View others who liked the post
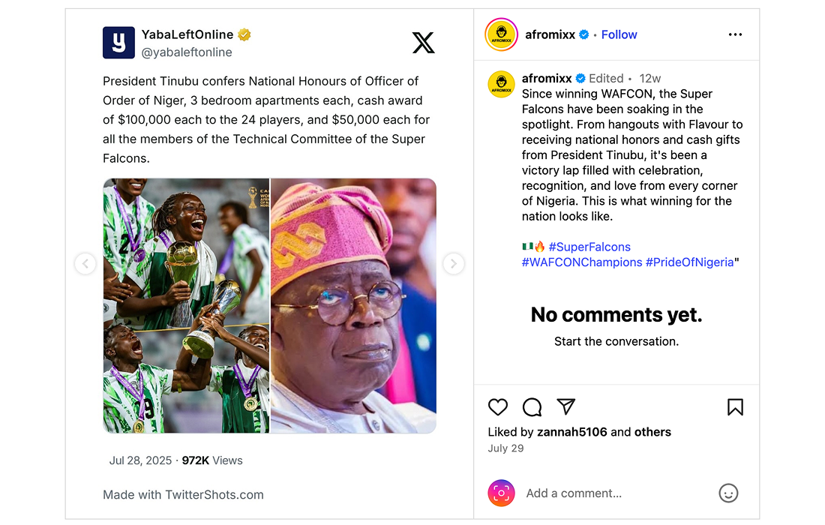Image resolution: width=825 pixels, height=525 pixels. tap(652, 432)
